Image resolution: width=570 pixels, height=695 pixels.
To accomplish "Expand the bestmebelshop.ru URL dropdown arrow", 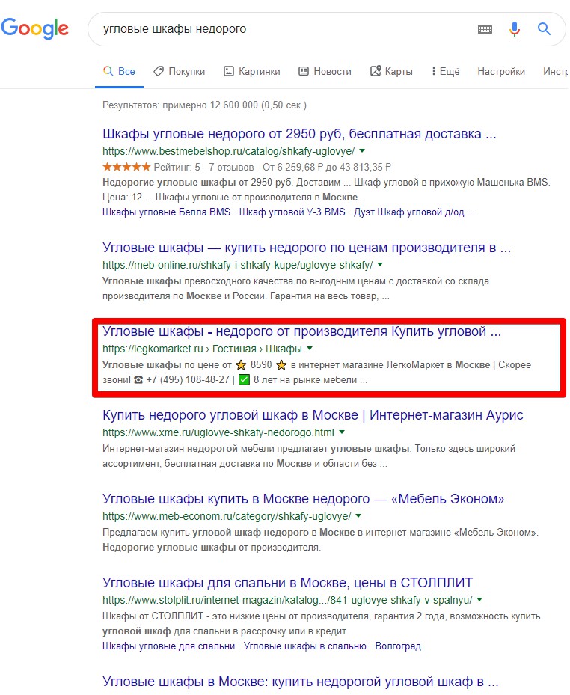I will 362,150.
